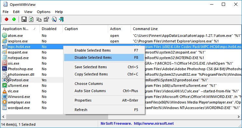Select the provtool.exe row's Yes value
Image resolution: width=242 pixels, height=128 pixels.
[44, 80]
